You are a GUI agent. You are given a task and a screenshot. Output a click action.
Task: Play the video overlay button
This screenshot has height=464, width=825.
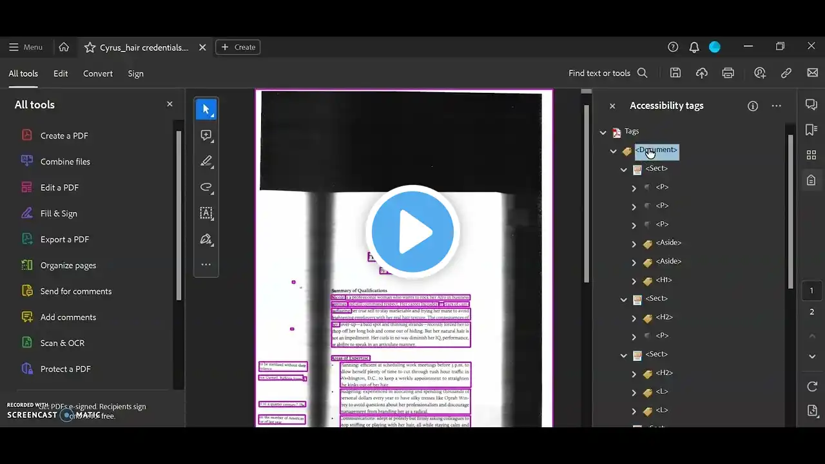[412, 232]
